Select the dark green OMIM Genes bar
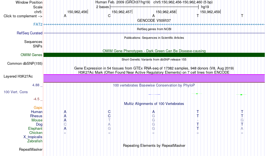 tap(154, 55)
